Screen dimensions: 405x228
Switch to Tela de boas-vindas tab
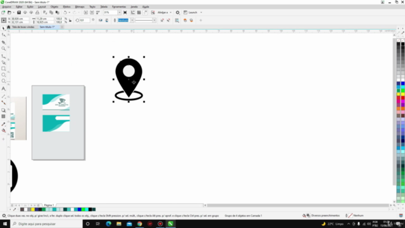(x=23, y=27)
